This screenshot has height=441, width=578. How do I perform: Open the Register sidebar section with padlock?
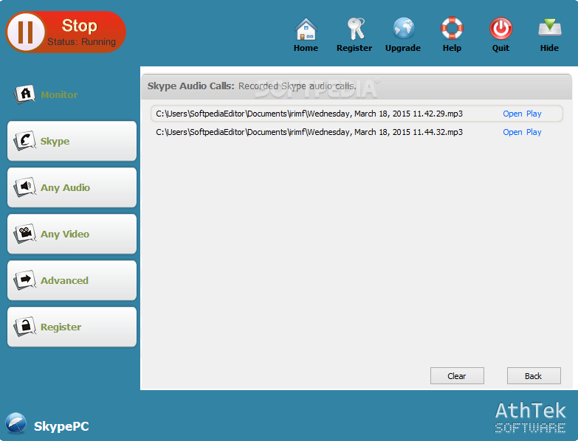[72, 327]
